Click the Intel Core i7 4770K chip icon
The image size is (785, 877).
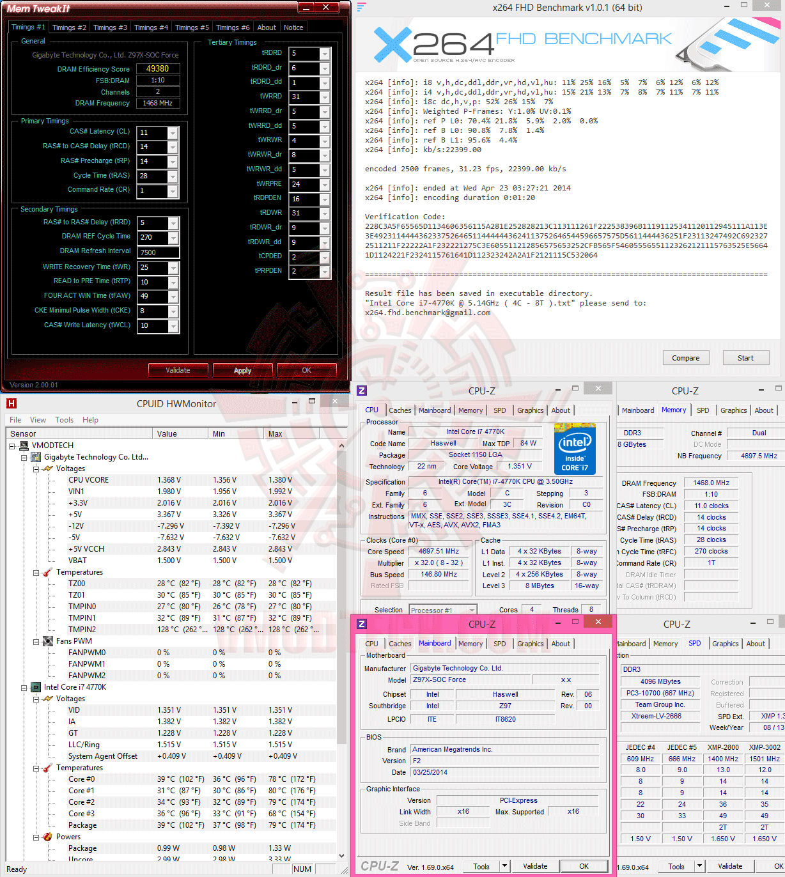(36, 687)
